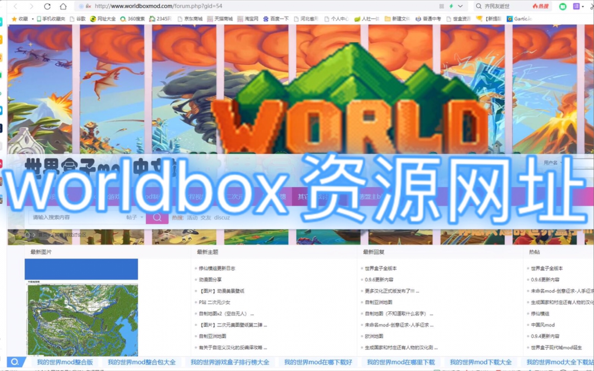This screenshot has height=371, width=594.
Task: Click the green lightning speed-mode icon
Action: 451,6
